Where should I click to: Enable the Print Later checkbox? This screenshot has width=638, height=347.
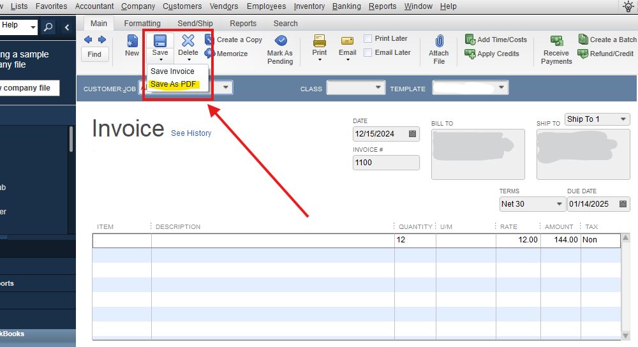point(368,39)
